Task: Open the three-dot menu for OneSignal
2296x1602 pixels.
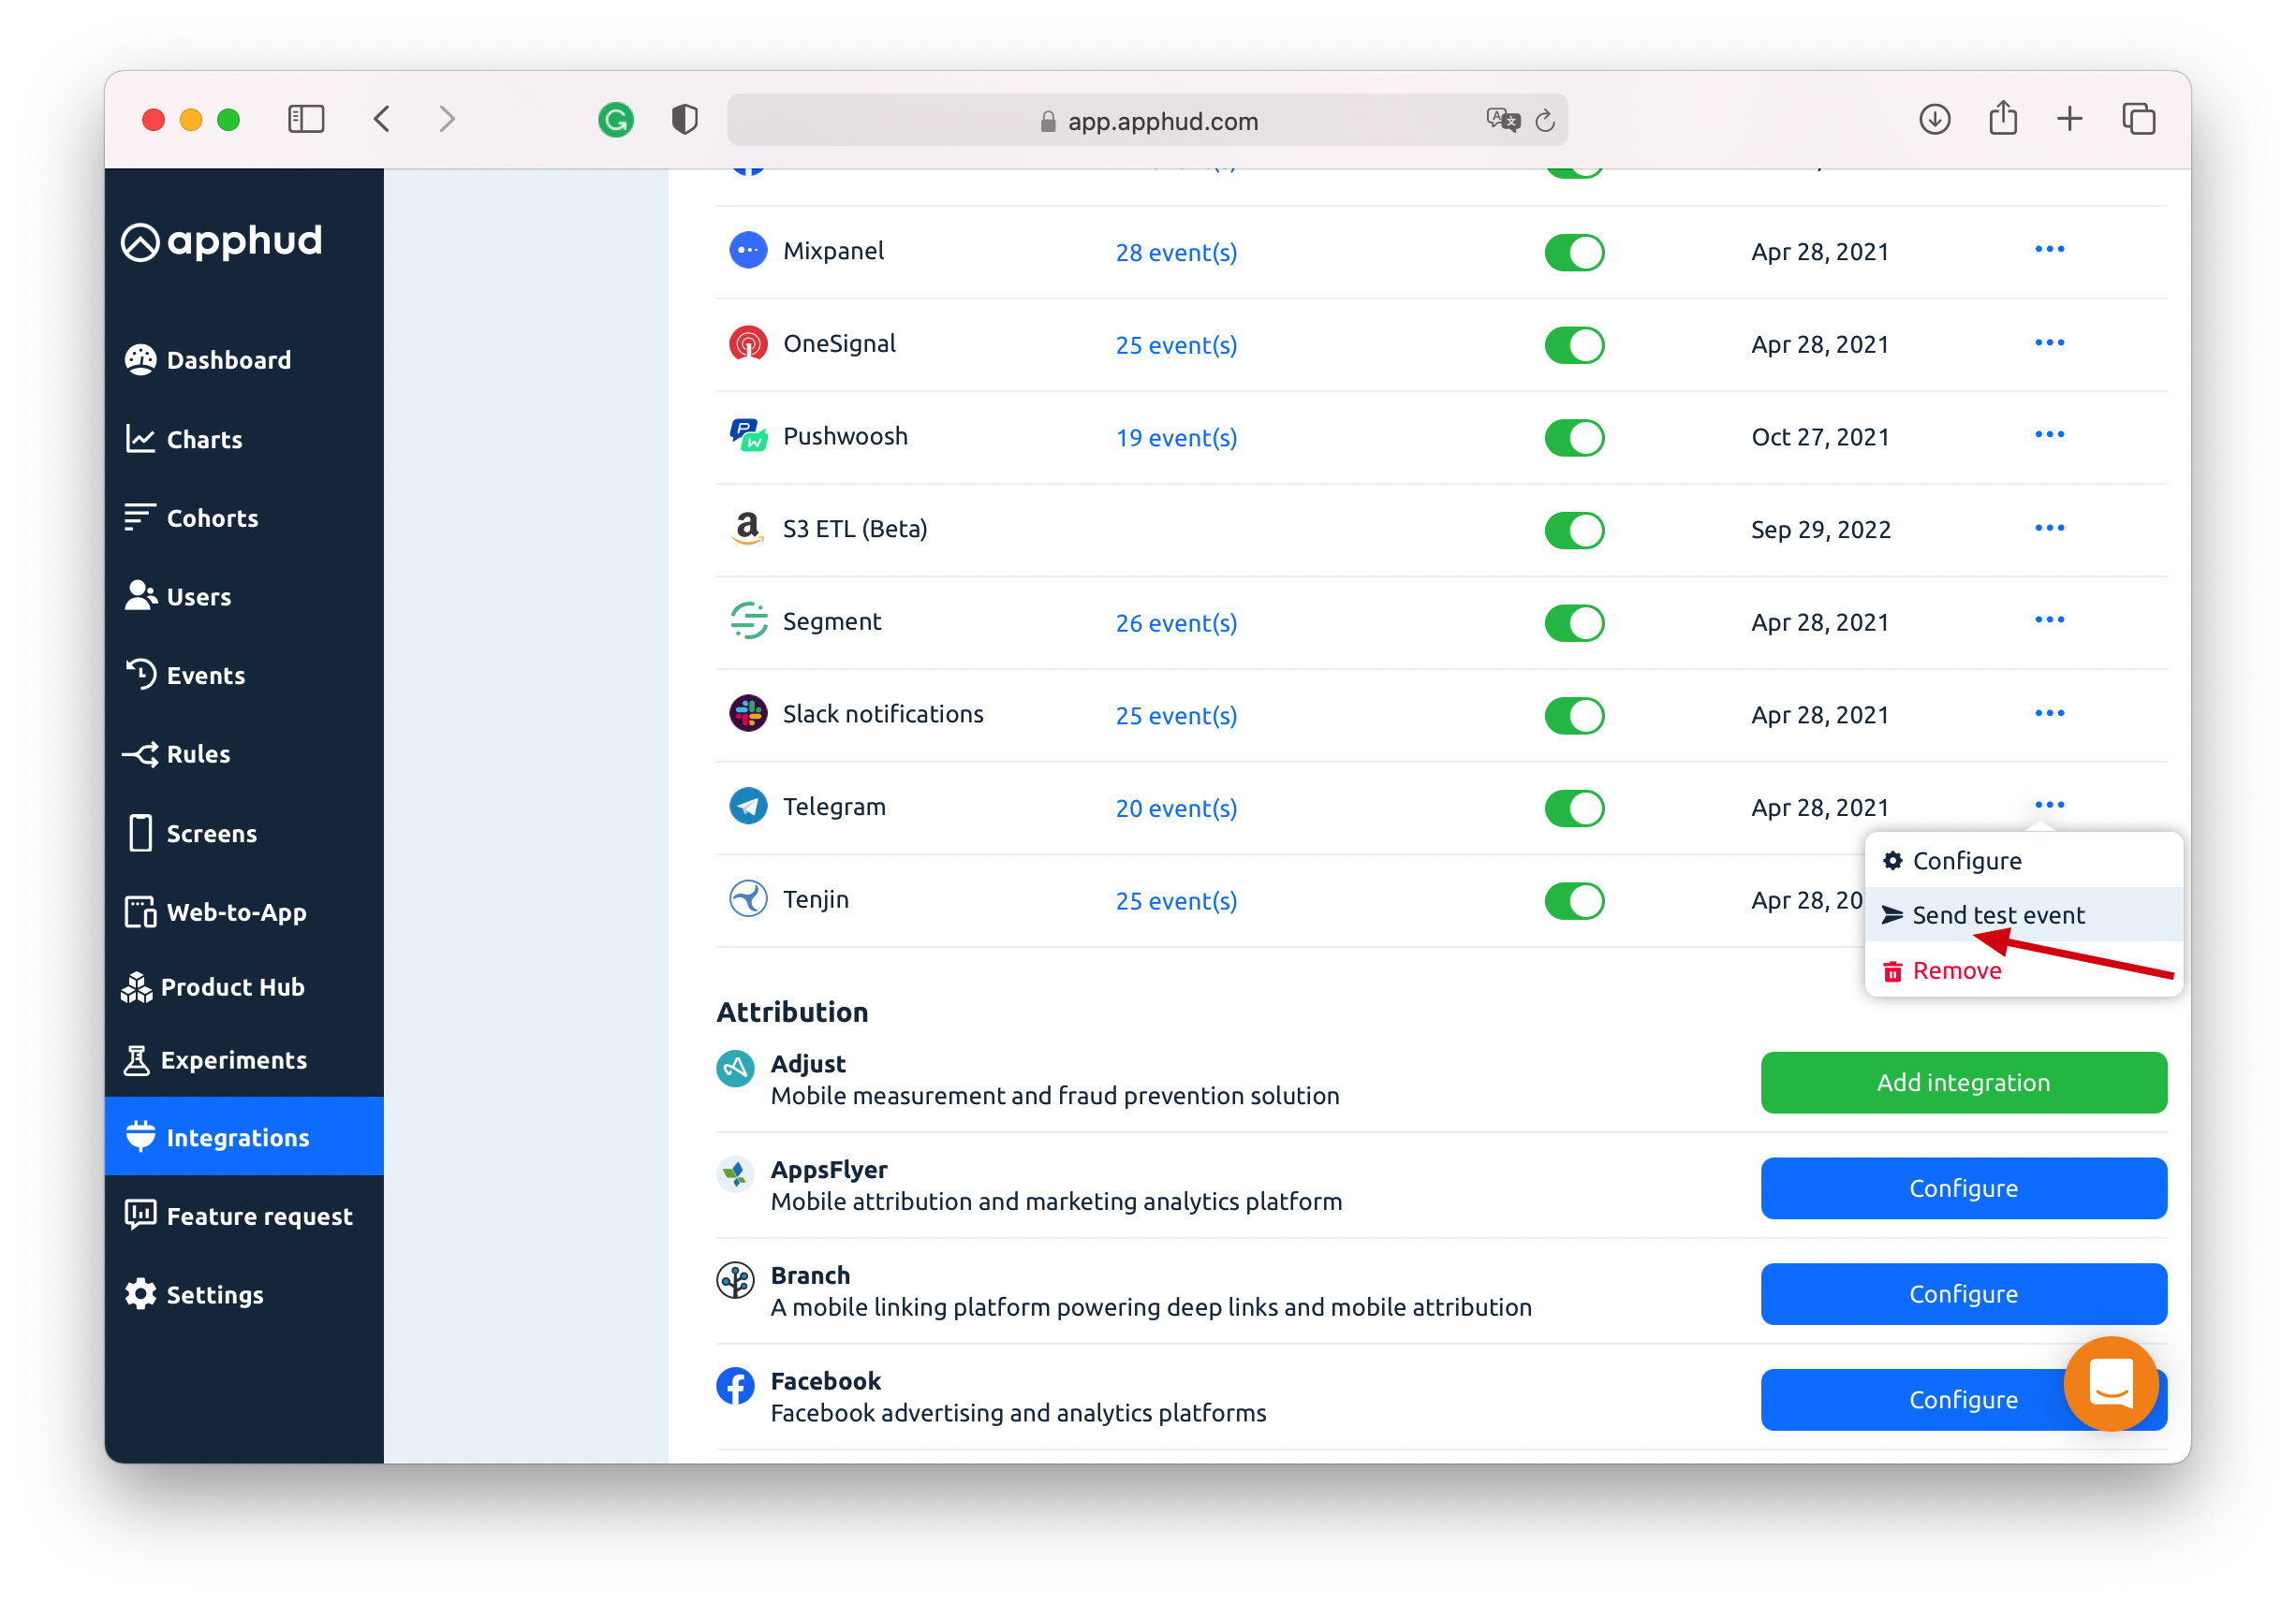Action: click(x=2048, y=342)
